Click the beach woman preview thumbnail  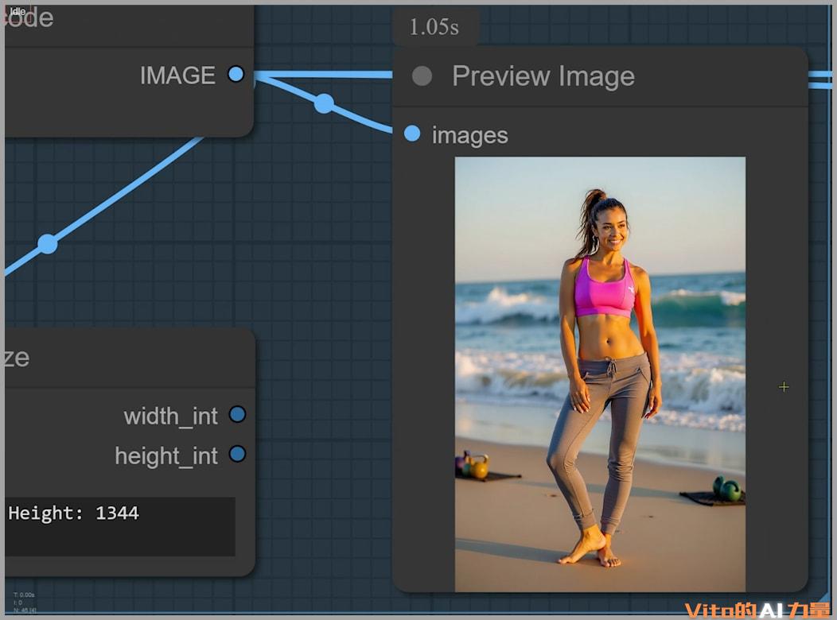point(600,374)
